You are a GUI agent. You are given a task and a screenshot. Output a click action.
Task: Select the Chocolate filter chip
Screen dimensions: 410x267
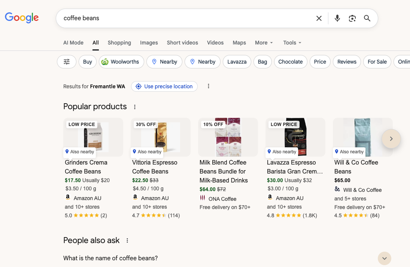pos(291,62)
